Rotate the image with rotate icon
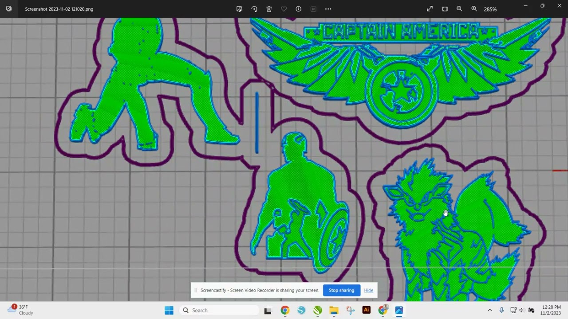 [254, 9]
